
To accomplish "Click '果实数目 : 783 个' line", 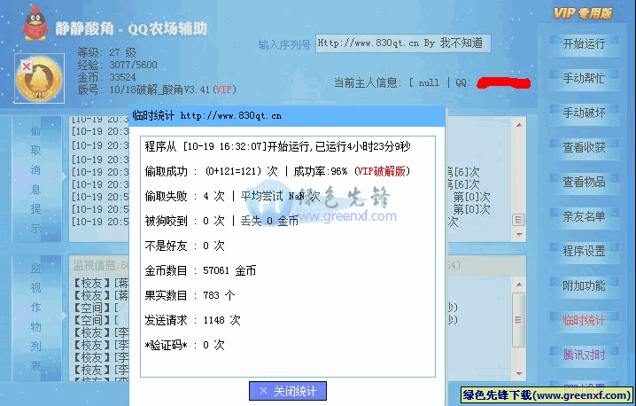I will pos(190,295).
